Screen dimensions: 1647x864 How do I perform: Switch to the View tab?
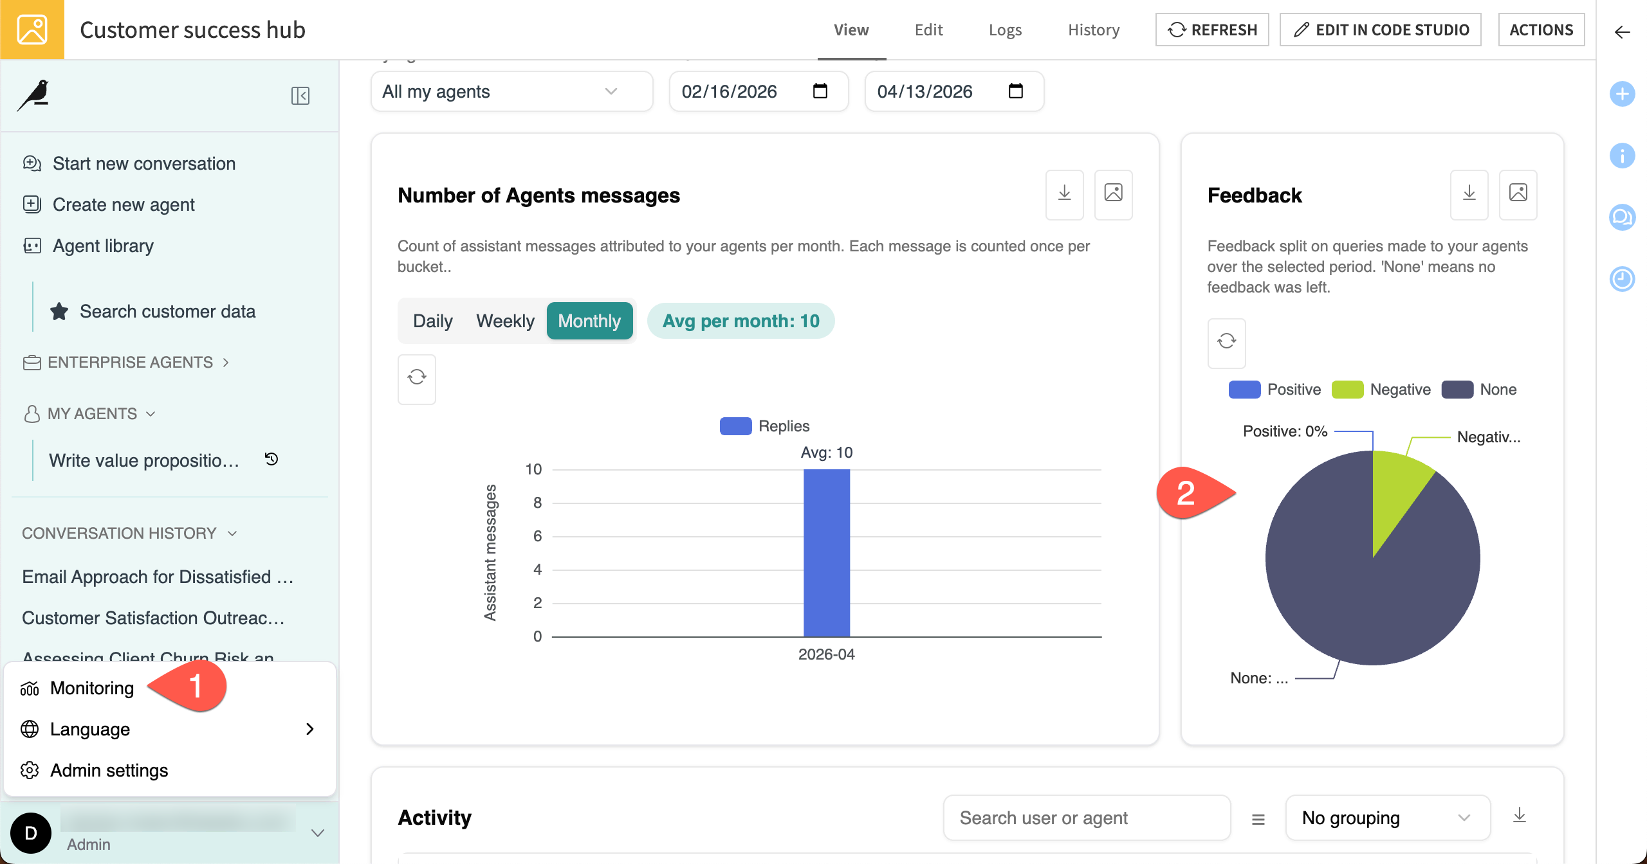coord(851,30)
